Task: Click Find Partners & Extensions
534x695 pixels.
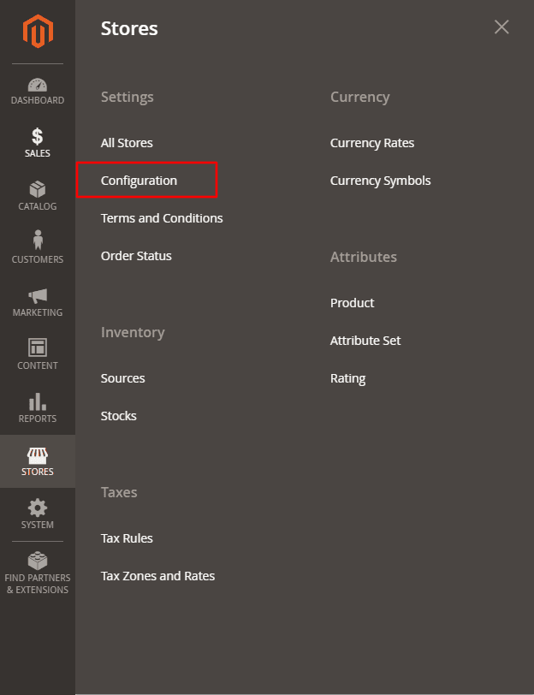Action: click(37, 570)
